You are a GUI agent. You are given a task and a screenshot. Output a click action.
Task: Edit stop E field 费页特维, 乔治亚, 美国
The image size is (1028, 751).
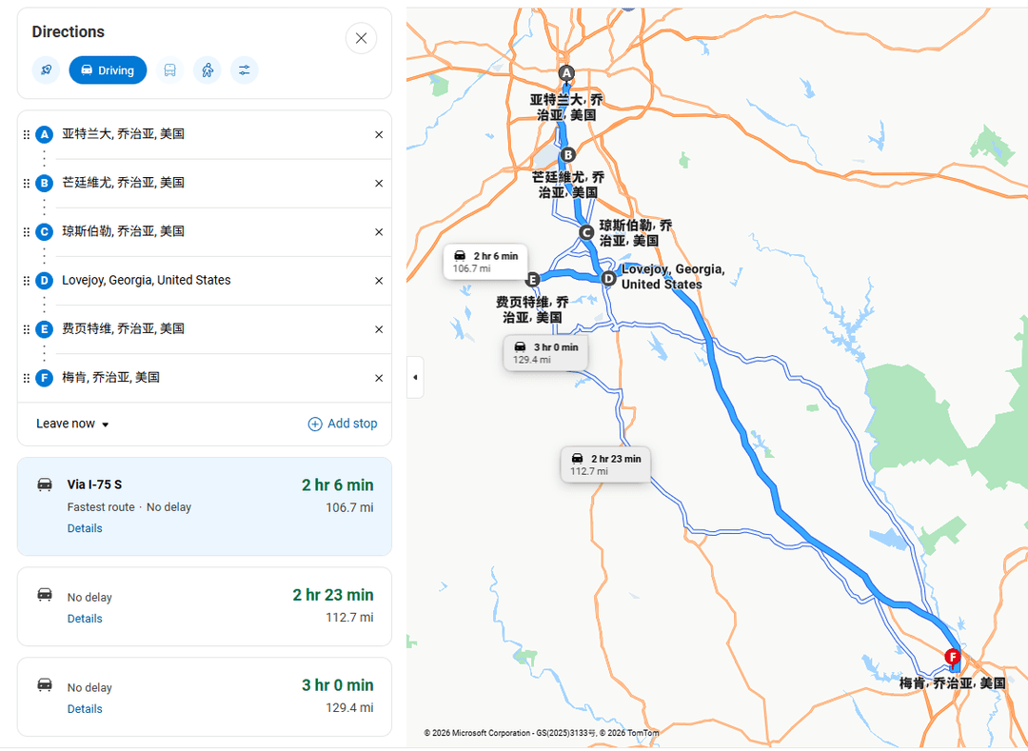coord(213,329)
